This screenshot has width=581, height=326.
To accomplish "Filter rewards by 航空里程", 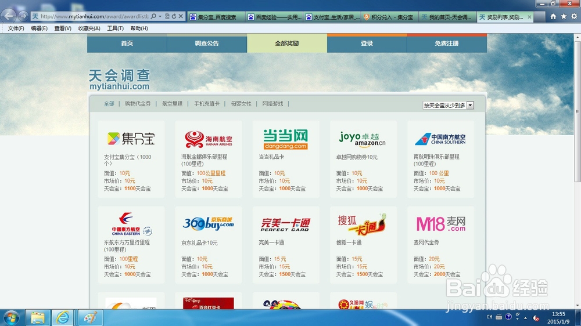I will click(x=173, y=104).
